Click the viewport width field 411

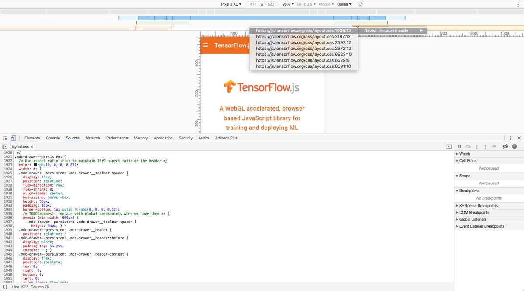coord(252,4)
